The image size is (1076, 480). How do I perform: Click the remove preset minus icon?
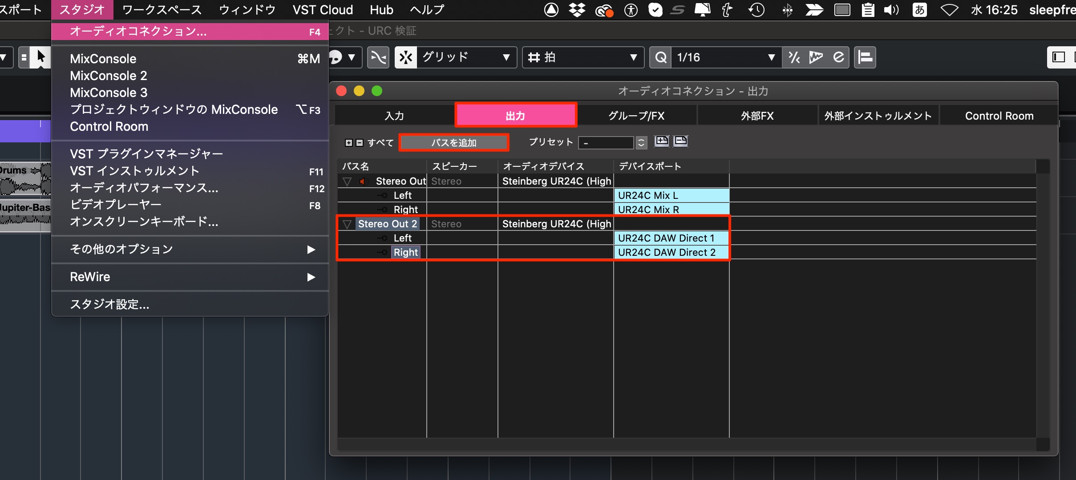[681, 141]
